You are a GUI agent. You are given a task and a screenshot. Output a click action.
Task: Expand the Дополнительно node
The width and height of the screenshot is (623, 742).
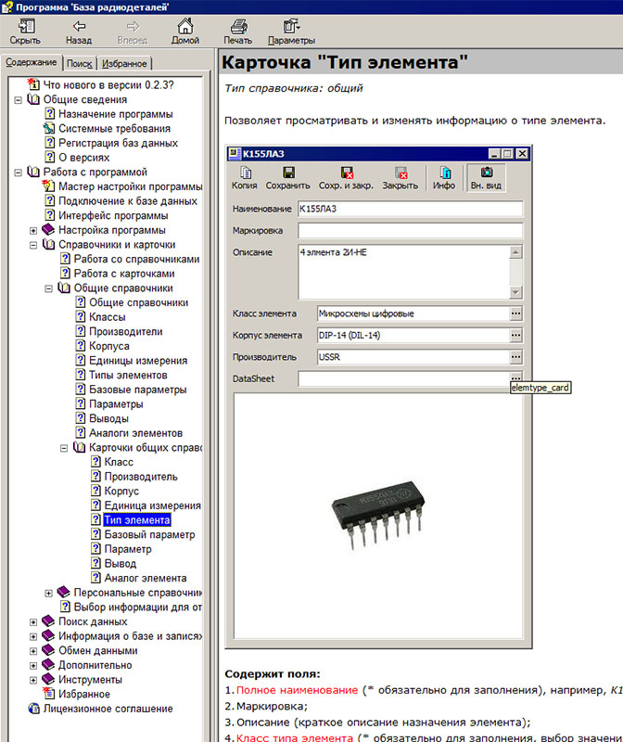point(33,666)
